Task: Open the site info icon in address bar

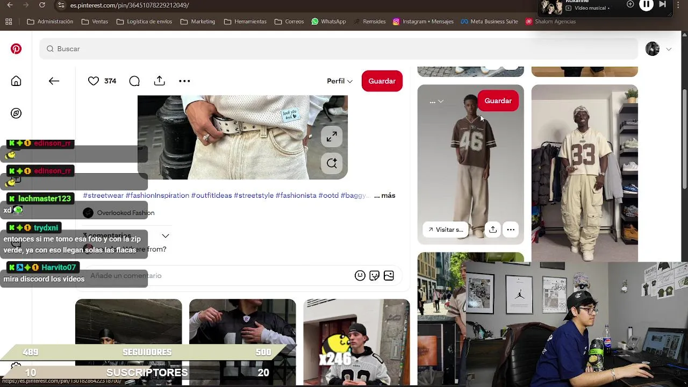Action: (x=61, y=5)
